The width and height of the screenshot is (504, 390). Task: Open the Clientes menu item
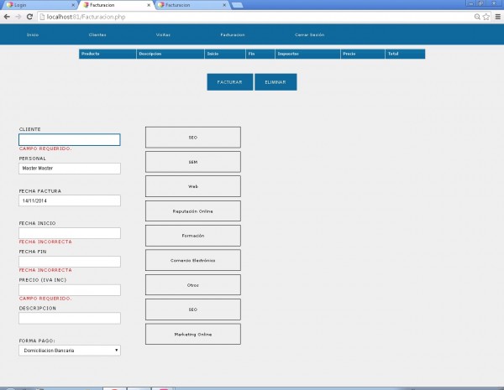click(97, 35)
